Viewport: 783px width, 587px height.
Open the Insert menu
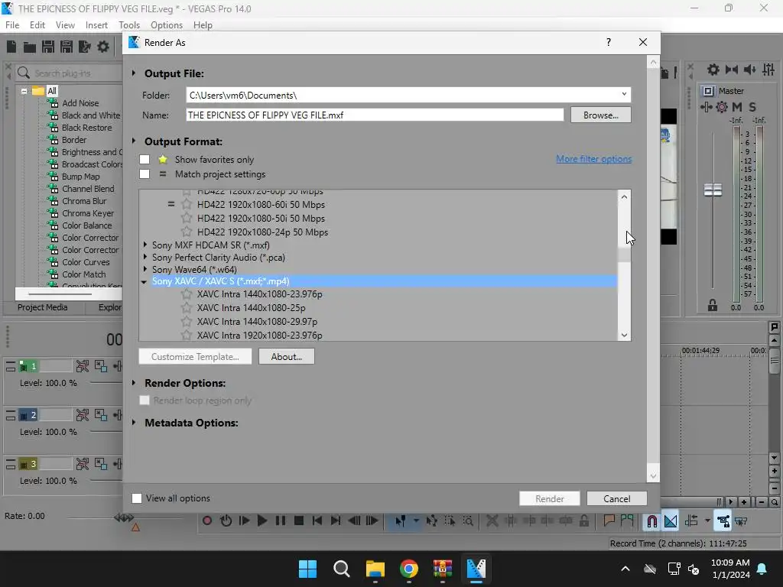[96, 25]
